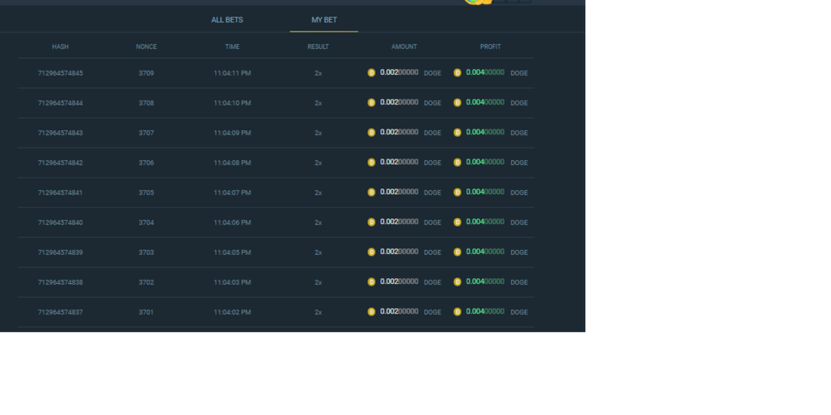
Task: Select the bet row at 11:04:03 PM
Action: [276, 282]
